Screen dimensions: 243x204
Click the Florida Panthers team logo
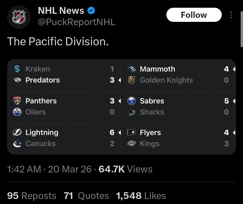coord(17,101)
